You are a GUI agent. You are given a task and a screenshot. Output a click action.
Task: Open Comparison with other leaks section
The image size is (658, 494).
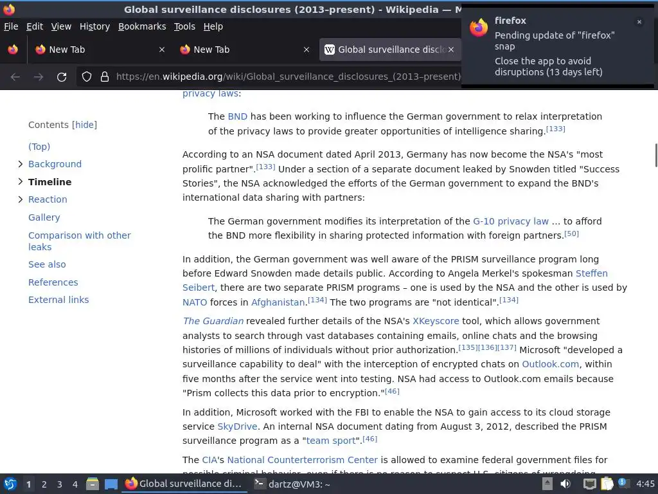[79, 241]
